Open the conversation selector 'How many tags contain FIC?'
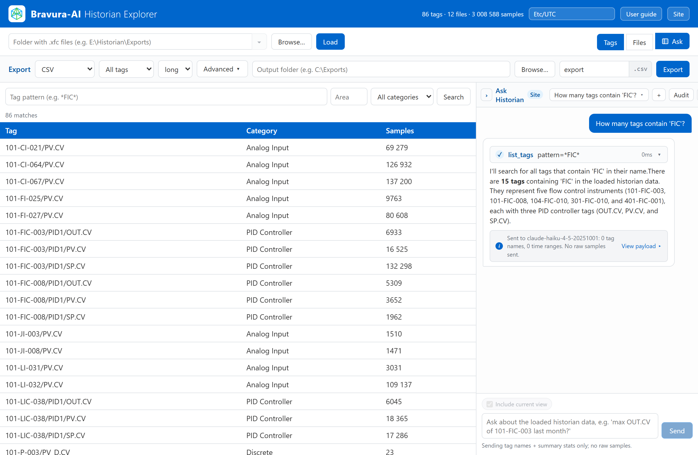 [x=599, y=95]
